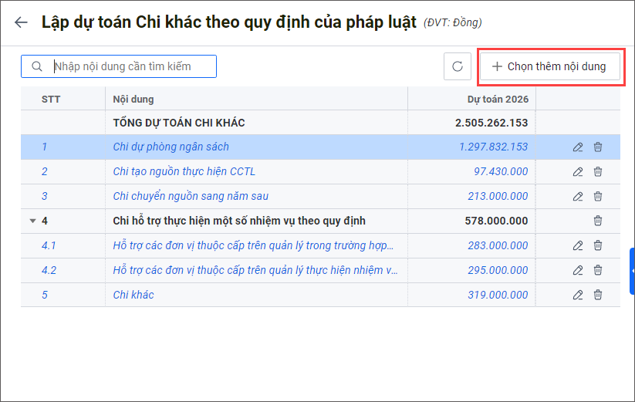
Task: Select the 1.297.832.153 amount cell
Action: pos(493,147)
